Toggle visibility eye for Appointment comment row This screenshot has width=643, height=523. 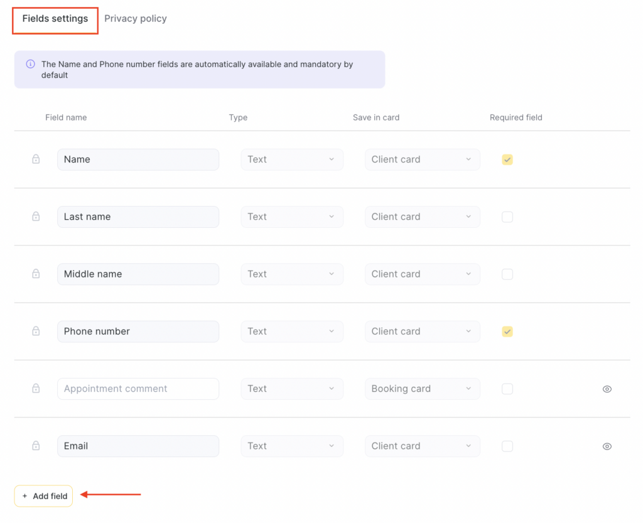[x=607, y=389]
